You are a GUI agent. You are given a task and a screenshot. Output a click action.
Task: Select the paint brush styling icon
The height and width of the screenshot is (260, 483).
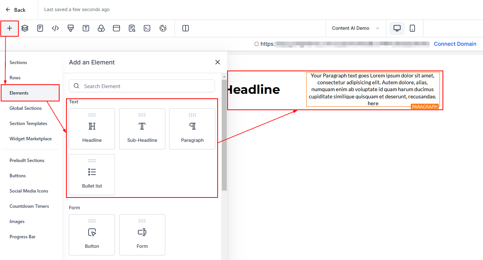[x=70, y=28]
